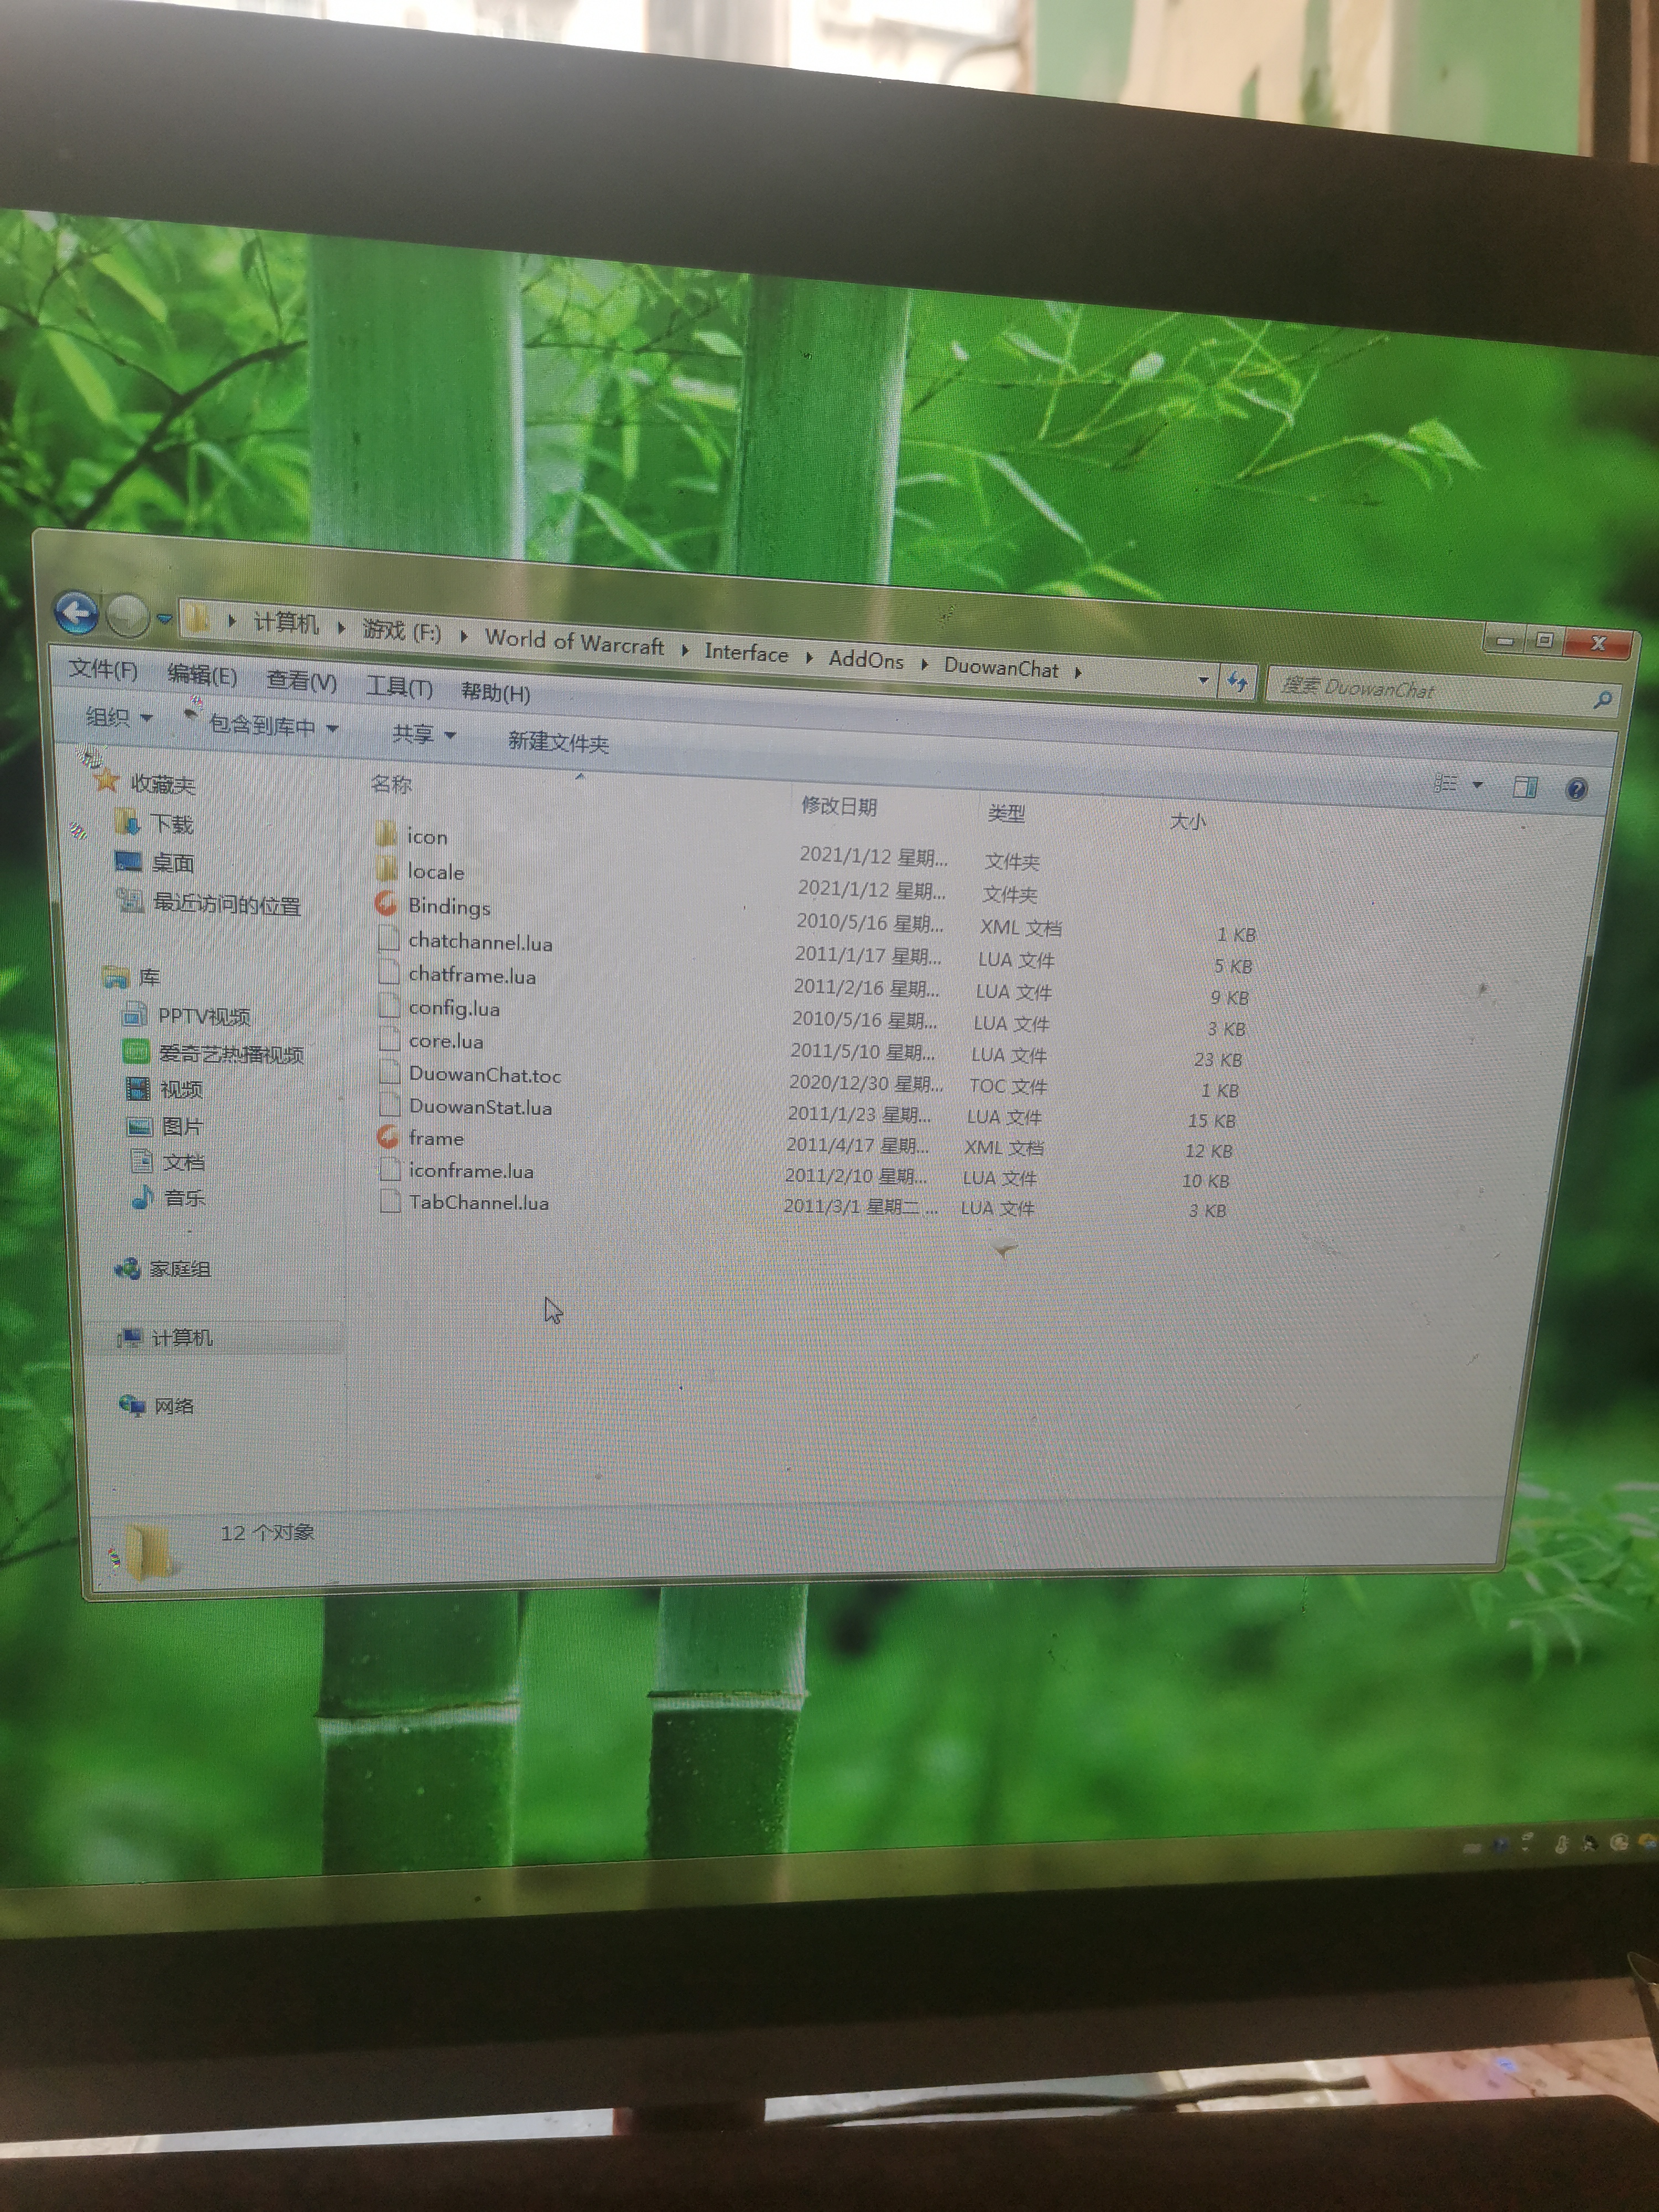Open the view options dropdown arrow
This screenshot has width=1659, height=2212.
(x=1477, y=785)
